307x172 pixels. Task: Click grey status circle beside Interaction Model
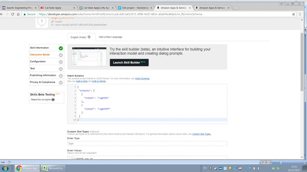pyautogui.click(x=61, y=55)
